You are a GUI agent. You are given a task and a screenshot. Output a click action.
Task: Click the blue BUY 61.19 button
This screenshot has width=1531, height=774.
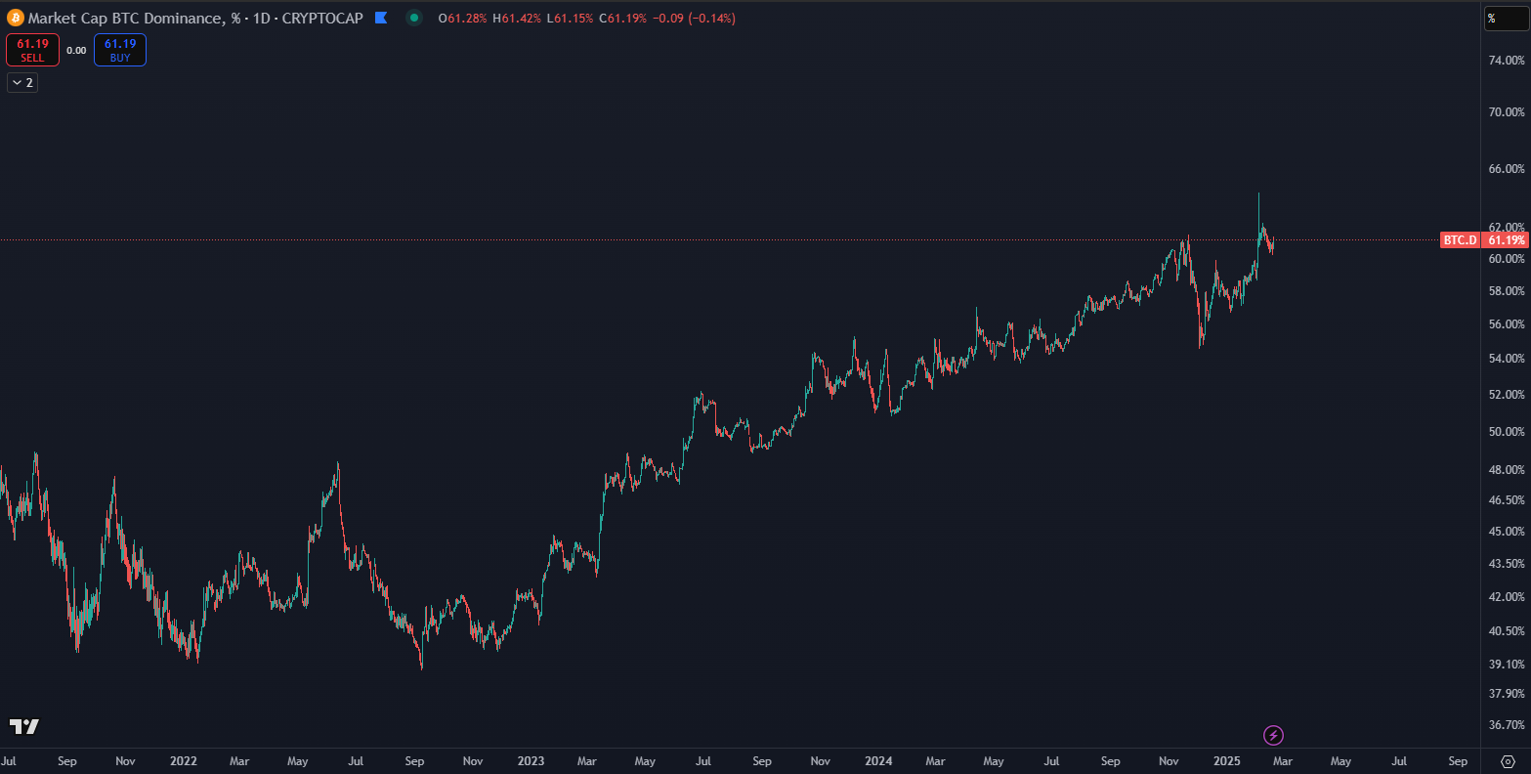[x=120, y=50]
